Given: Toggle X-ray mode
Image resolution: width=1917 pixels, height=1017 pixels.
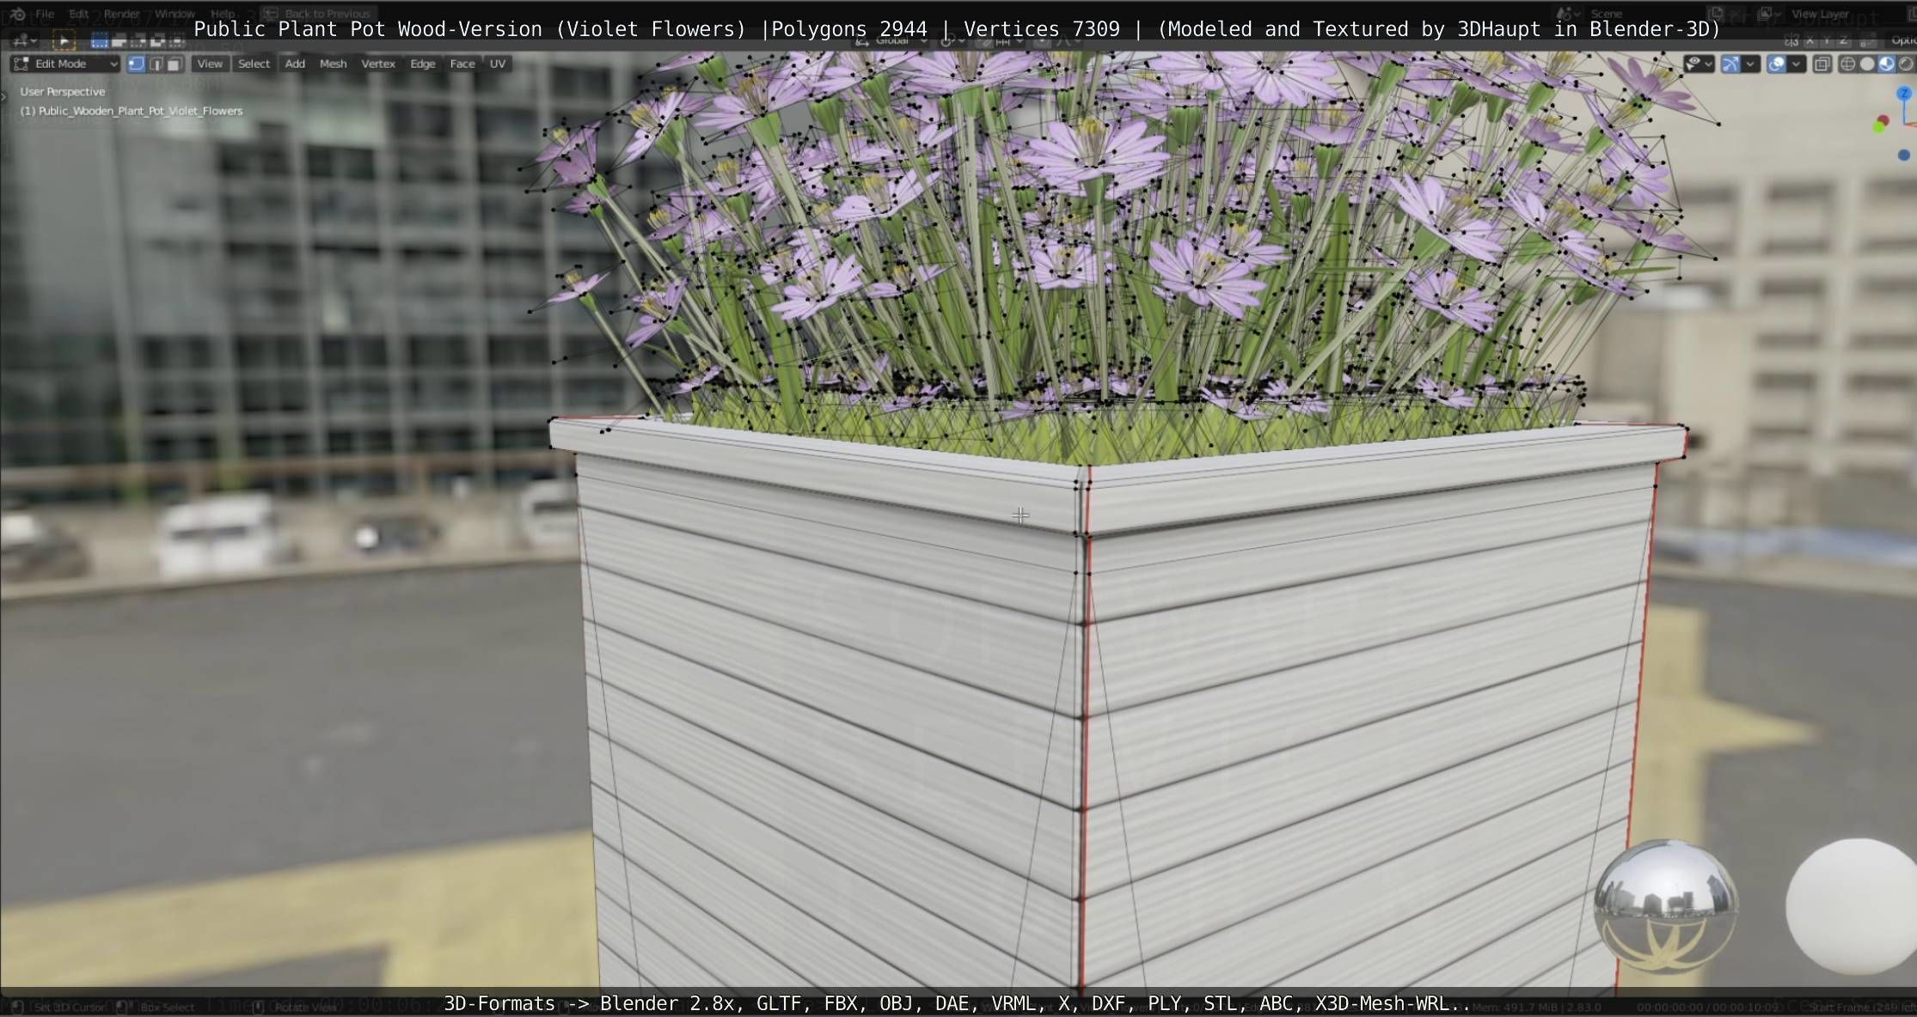Looking at the screenshot, I should tap(1822, 64).
